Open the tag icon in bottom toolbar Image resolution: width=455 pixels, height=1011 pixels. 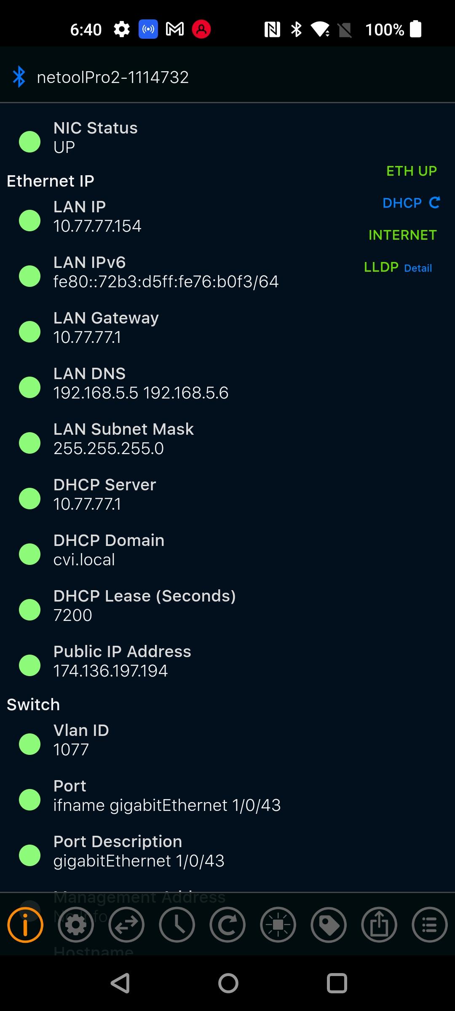pyautogui.click(x=329, y=925)
